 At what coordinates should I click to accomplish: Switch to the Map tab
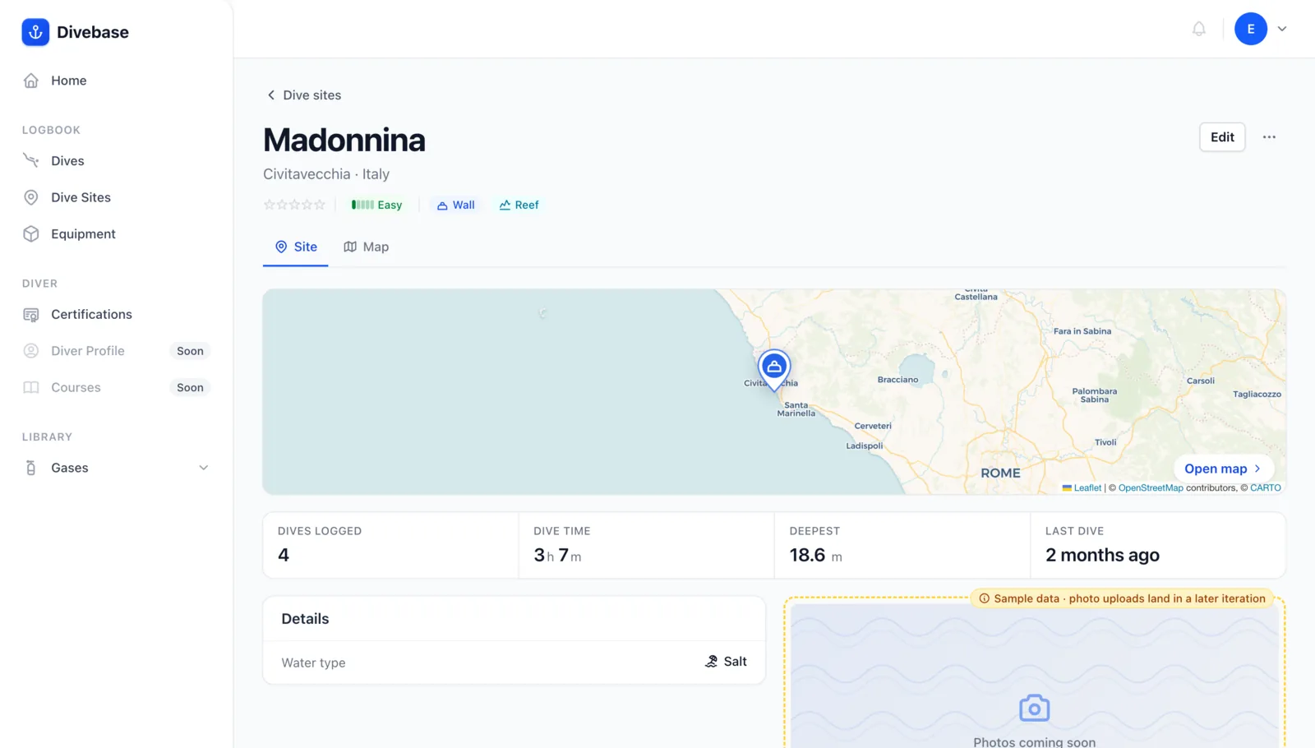[367, 247]
